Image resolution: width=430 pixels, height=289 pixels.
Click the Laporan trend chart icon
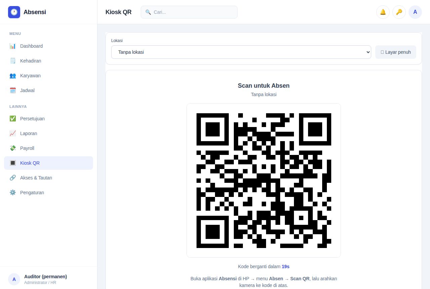pos(13,133)
